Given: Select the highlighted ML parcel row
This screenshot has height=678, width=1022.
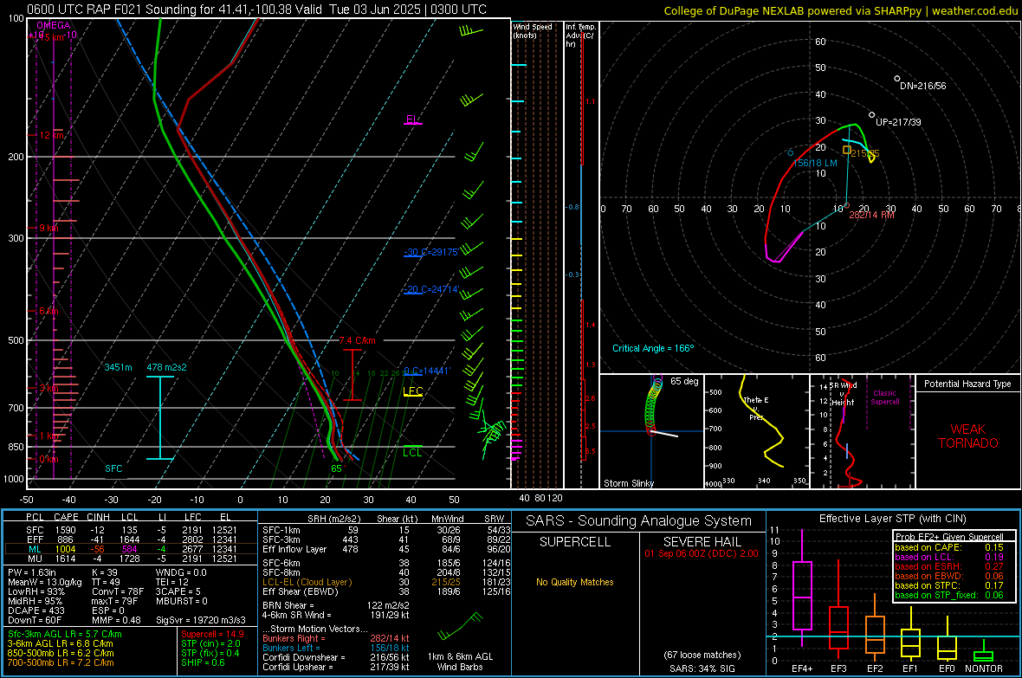Looking at the screenshot, I should pyautogui.click(x=131, y=549).
